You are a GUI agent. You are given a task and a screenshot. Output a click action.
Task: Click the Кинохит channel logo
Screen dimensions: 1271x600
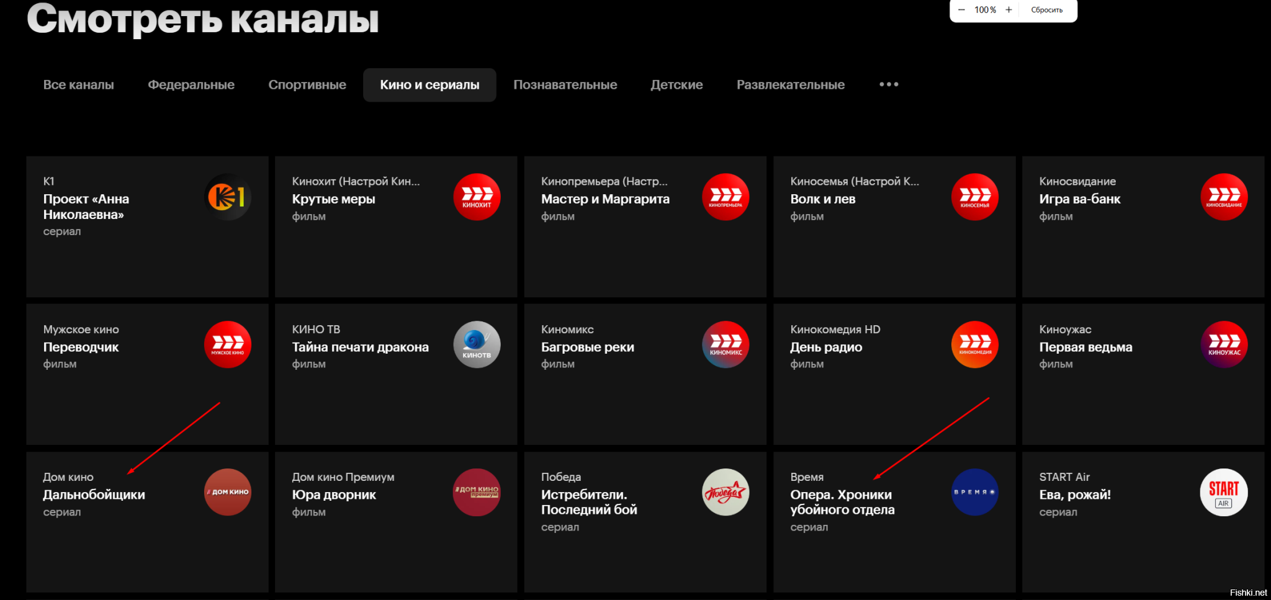(477, 197)
